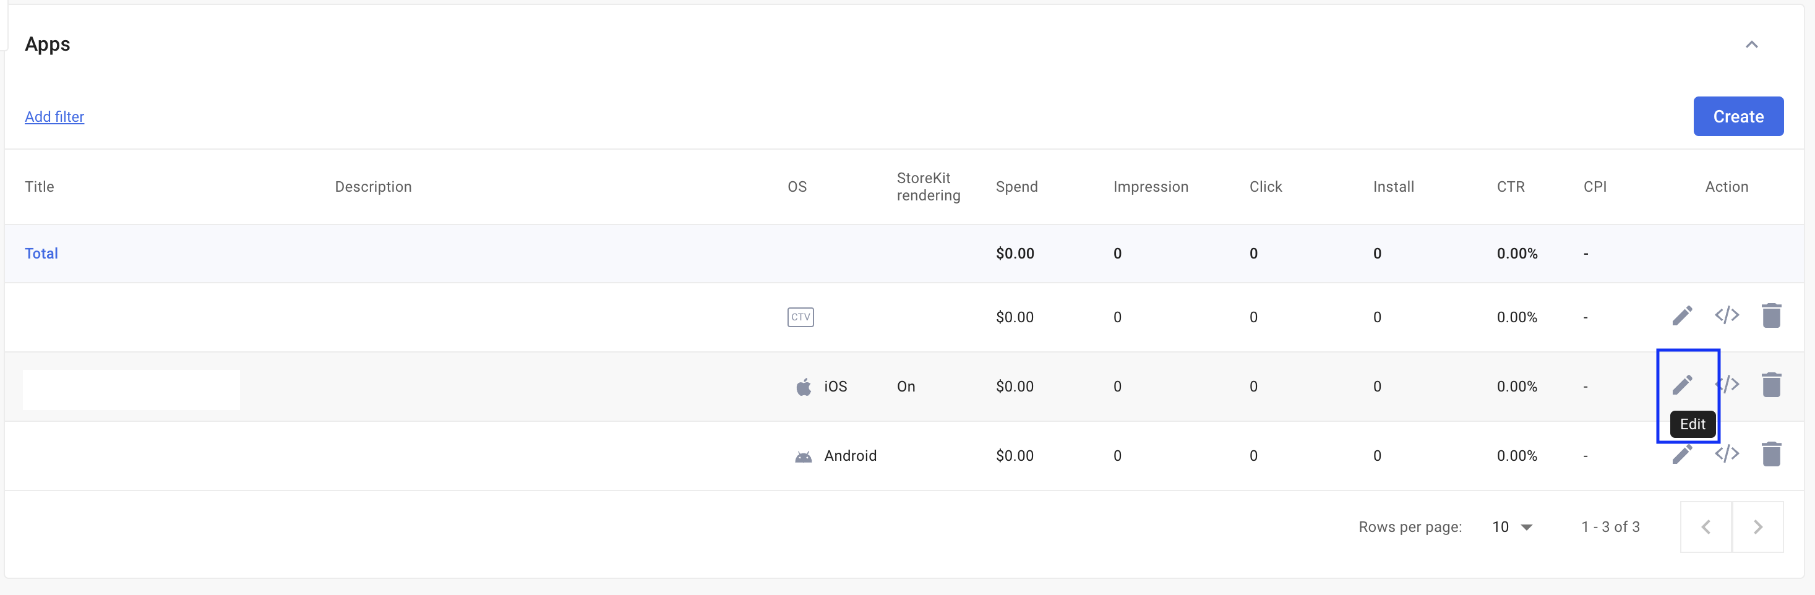The height and width of the screenshot is (595, 1815).
Task: Click the Spend column header
Action: tap(1016, 187)
